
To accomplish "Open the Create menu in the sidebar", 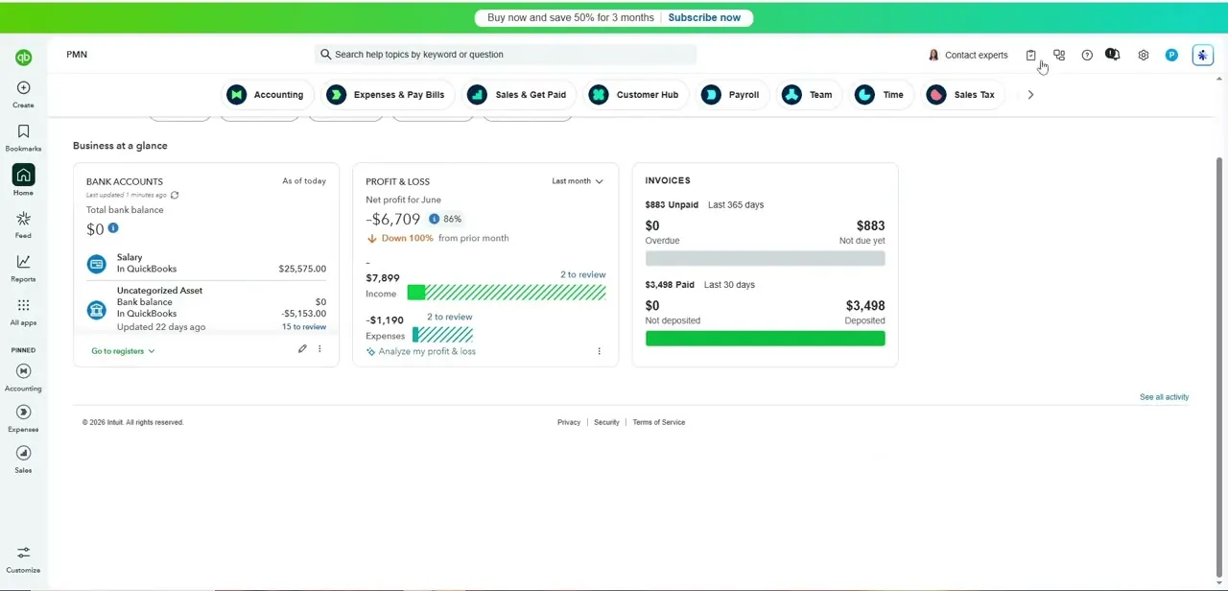I will click(23, 94).
